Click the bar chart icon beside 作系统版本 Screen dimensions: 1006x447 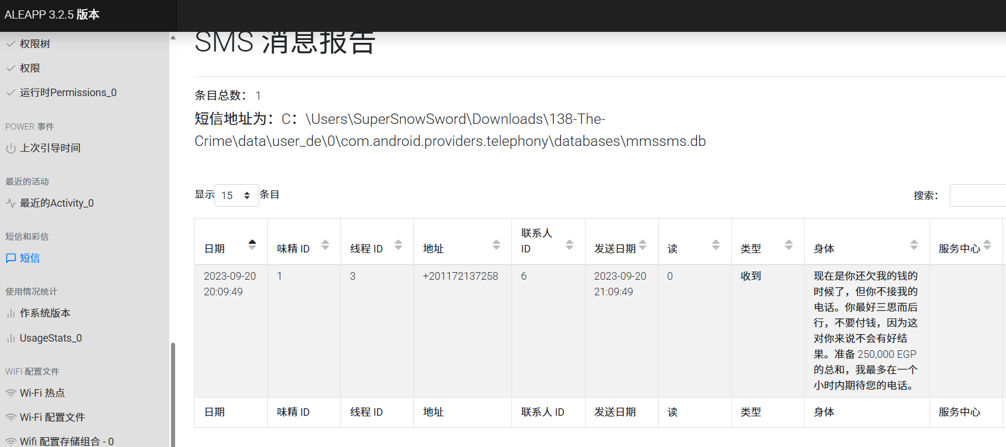click(x=10, y=313)
